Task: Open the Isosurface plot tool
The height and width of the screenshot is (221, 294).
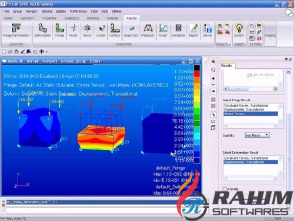Action: (131, 30)
